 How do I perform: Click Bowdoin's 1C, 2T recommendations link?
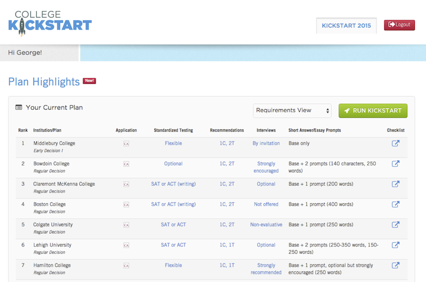click(227, 164)
